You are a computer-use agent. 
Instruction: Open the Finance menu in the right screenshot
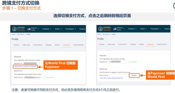(x=167, y=29)
